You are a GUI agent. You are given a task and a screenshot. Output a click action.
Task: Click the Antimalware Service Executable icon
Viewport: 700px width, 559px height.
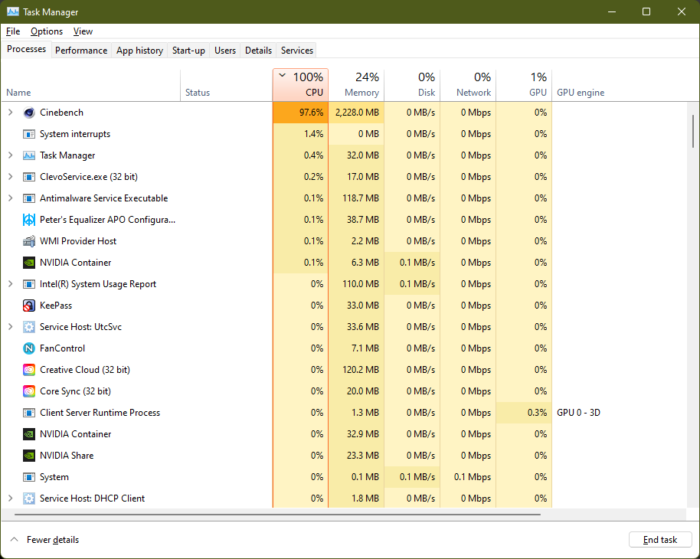(29, 198)
